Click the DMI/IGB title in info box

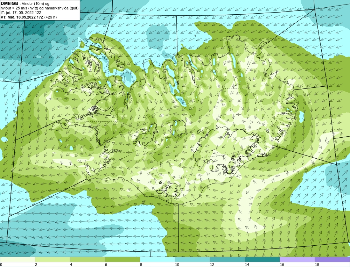9,3
